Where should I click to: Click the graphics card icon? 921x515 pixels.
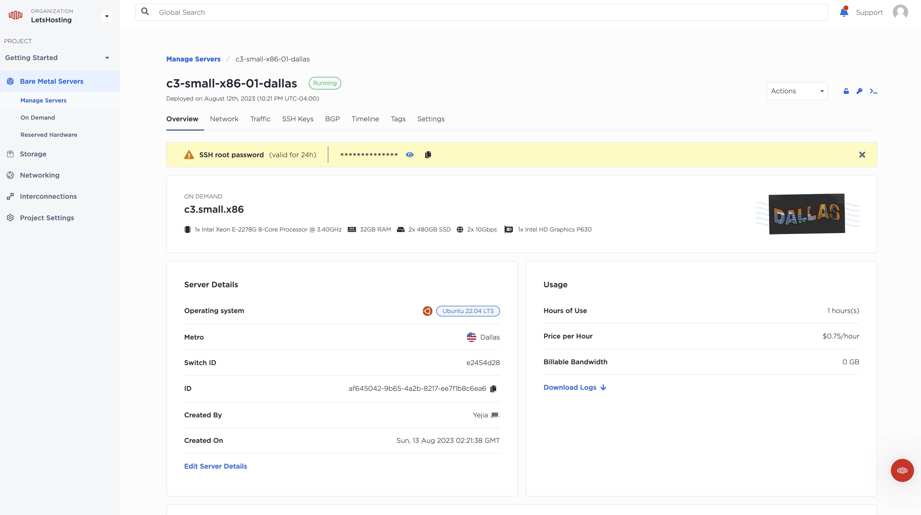[509, 229]
